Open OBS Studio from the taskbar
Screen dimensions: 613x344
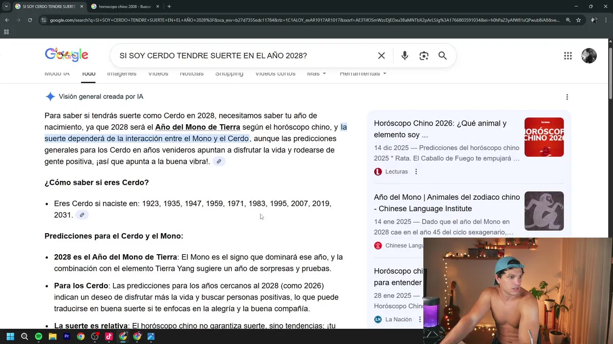coord(95,336)
